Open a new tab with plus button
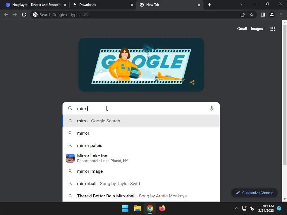 [210, 5]
